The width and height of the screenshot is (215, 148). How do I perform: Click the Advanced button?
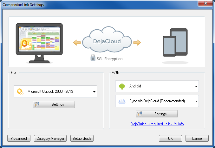(x=19, y=139)
